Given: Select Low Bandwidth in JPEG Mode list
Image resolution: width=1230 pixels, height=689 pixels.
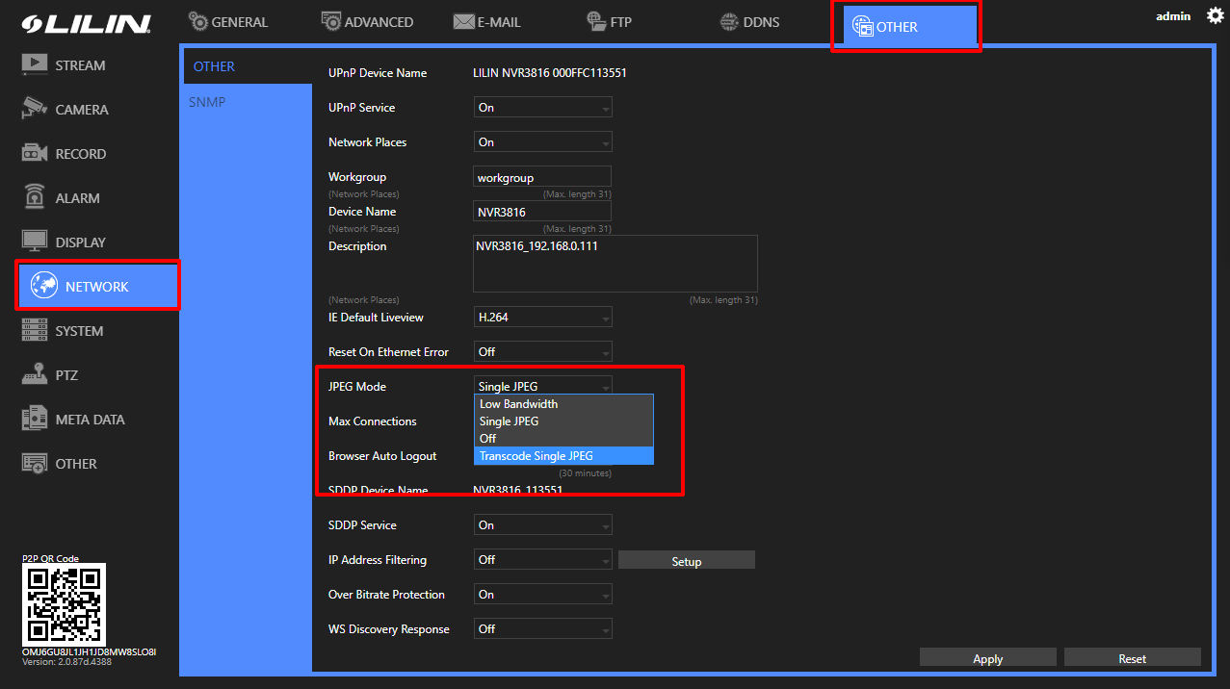Looking at the screenshot, I should [563, 404].
